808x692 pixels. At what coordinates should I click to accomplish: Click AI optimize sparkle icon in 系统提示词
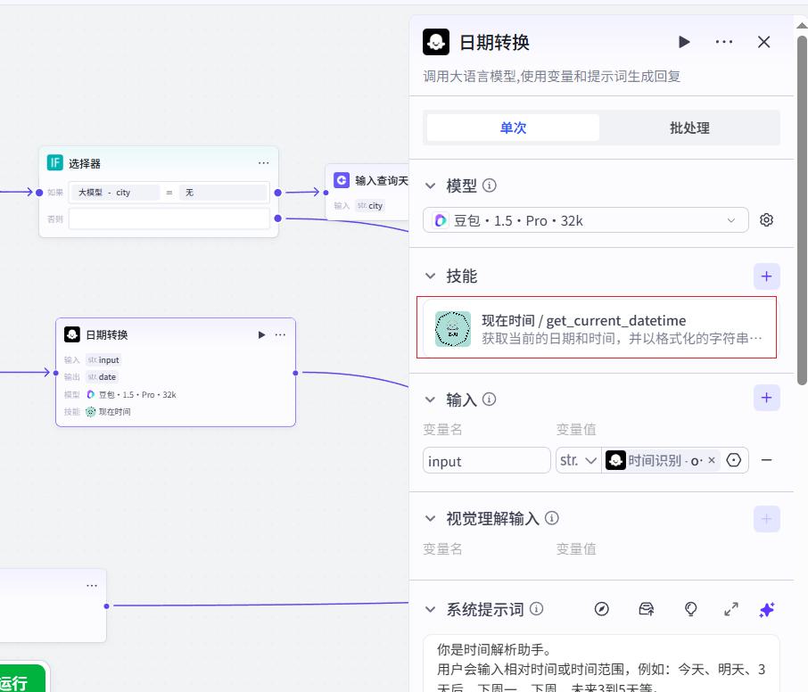(x=766, y=610)
